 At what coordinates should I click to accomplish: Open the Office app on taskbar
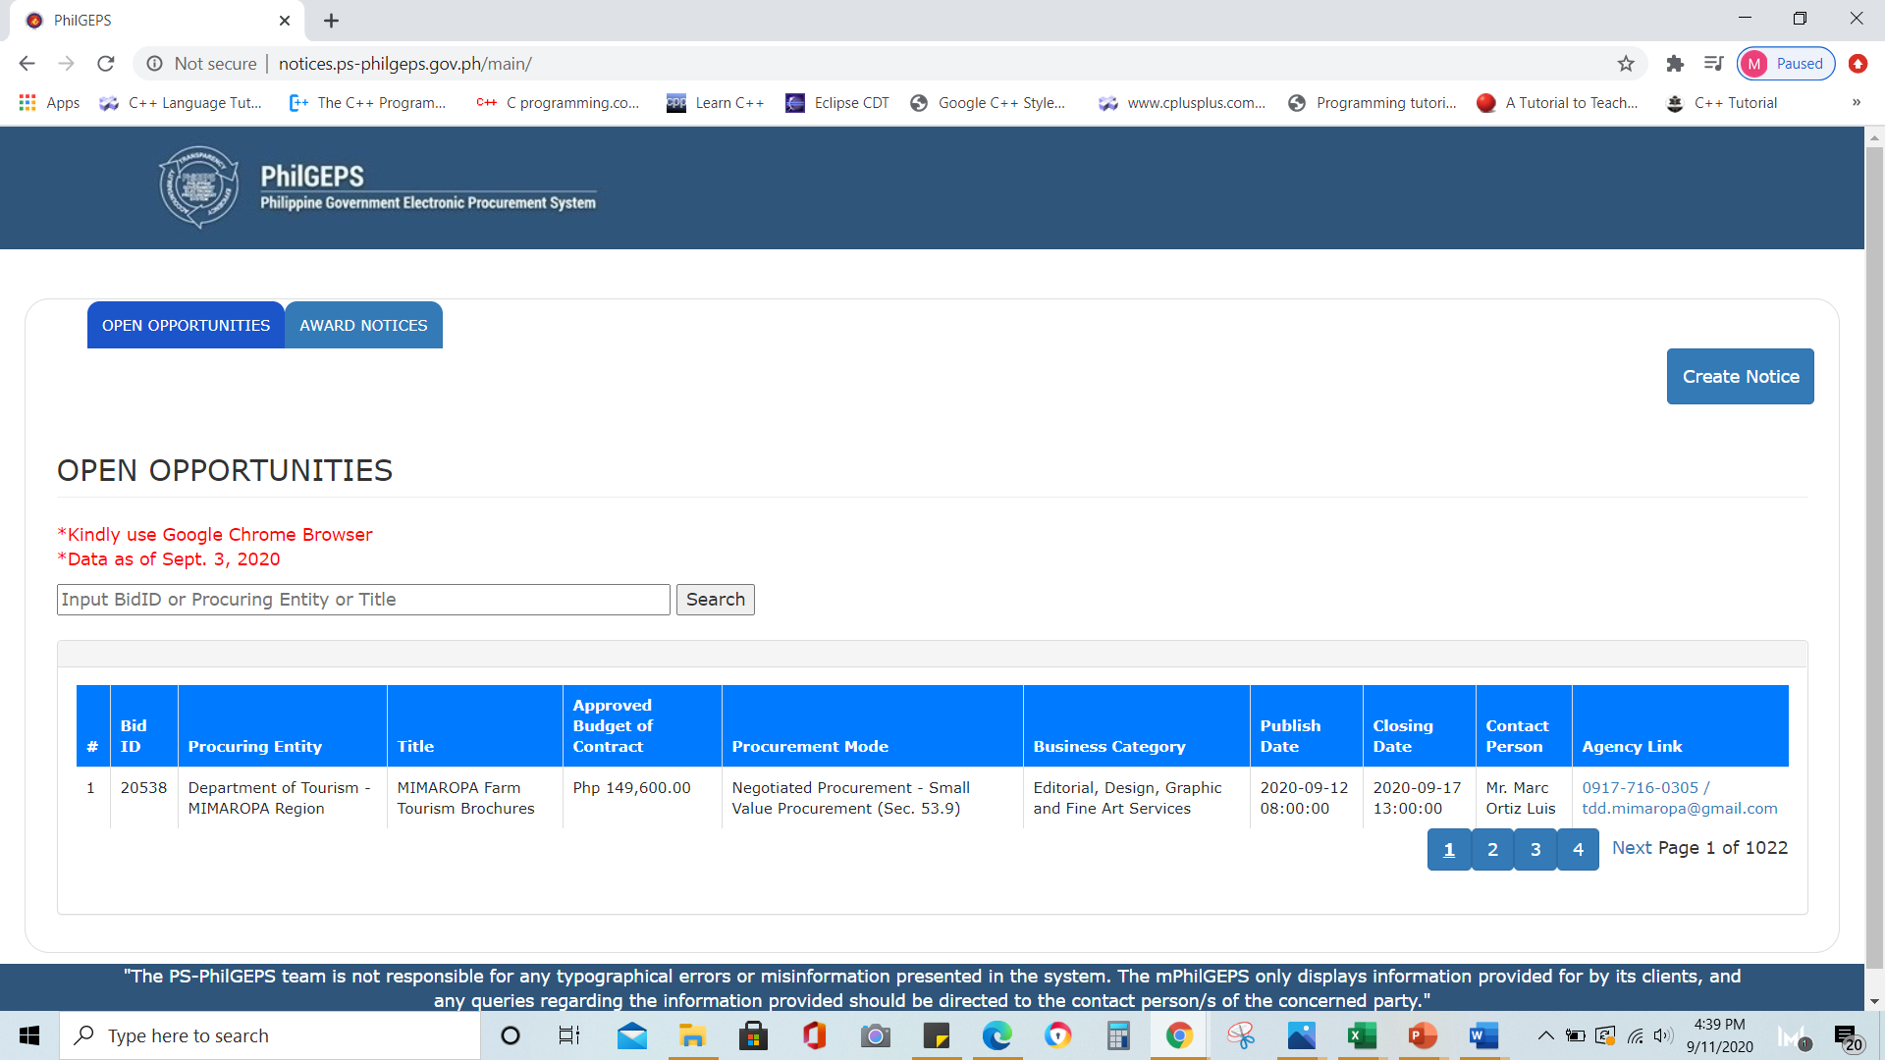click(x=814, y=1035)
